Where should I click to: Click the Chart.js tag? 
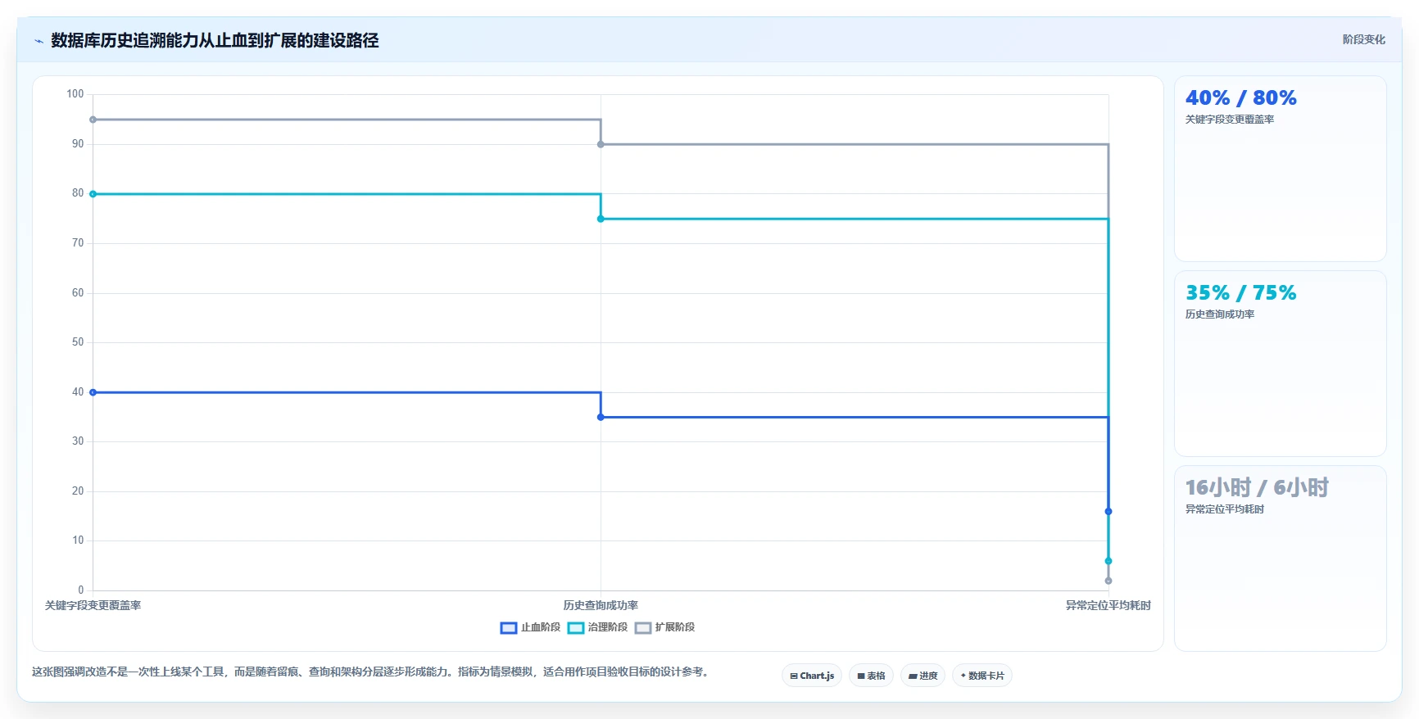(812, 676)
